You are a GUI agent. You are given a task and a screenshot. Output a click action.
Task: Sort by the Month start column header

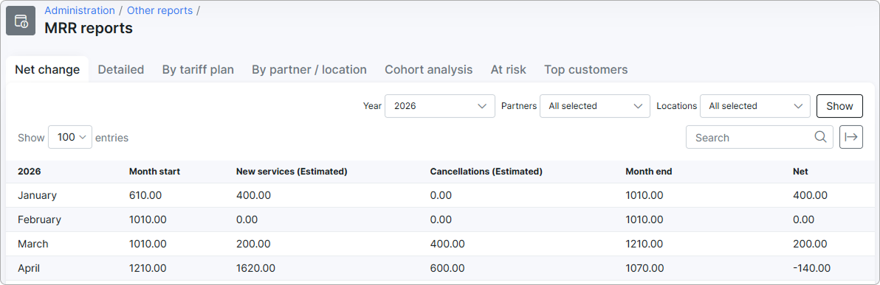pos(154,172)
